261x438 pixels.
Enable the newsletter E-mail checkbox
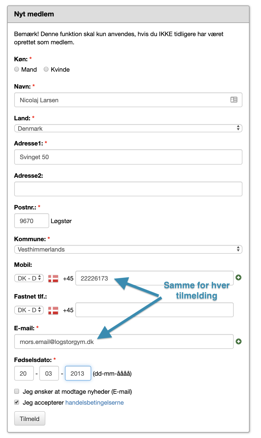(17, 391)
